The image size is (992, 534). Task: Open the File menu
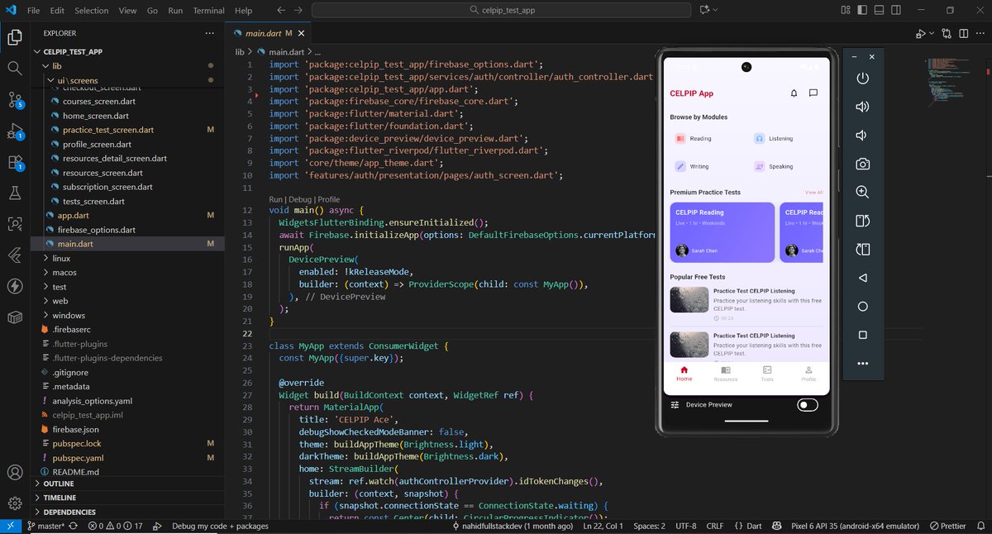click(33, 11)
